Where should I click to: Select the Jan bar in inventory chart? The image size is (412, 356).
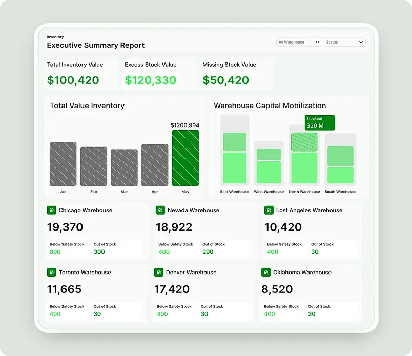63,164
